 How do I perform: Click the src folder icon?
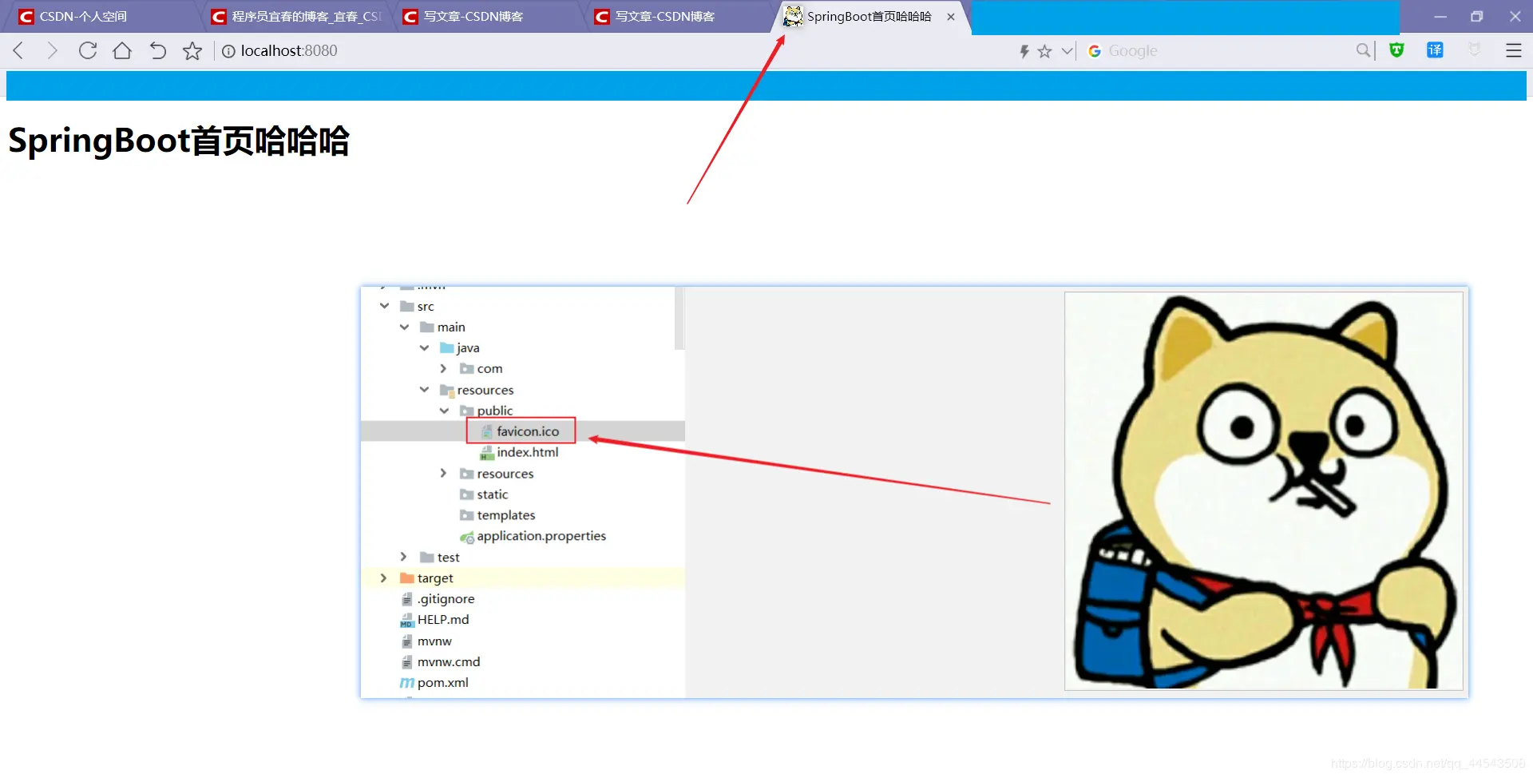[407, 306]
